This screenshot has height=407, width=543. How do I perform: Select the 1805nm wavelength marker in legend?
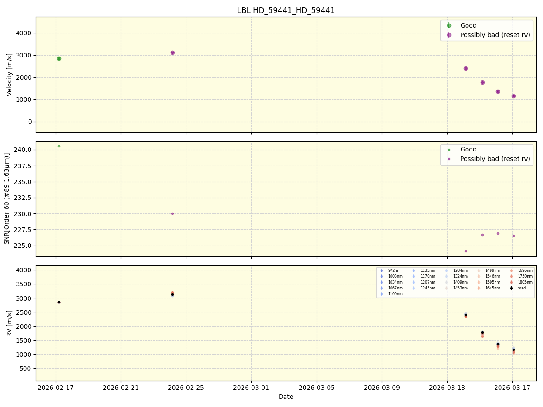pyautogui.click(x=511, y=282)
